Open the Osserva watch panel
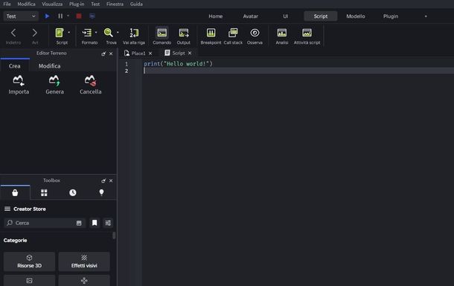The image size is (454, 286). pos(255,36)
